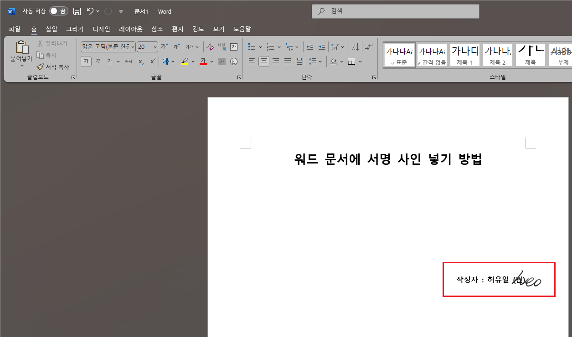572x337 pixels.
Task: Apply italic formatting
Action: pos(98,61)
